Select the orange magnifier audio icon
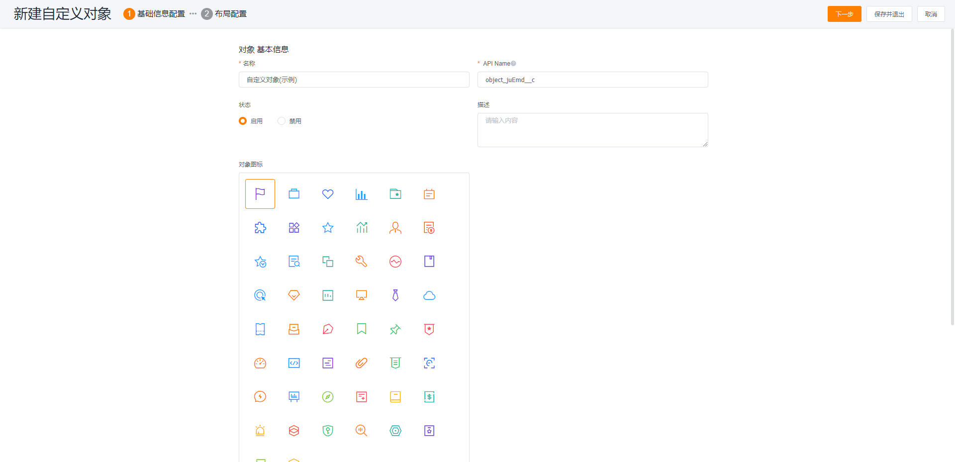Viewport: 955px width, 462px height. click(362, 431)
